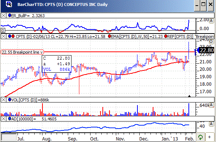
Task: Click the blue dot beside AD[100000]
Action: point(10,119)
